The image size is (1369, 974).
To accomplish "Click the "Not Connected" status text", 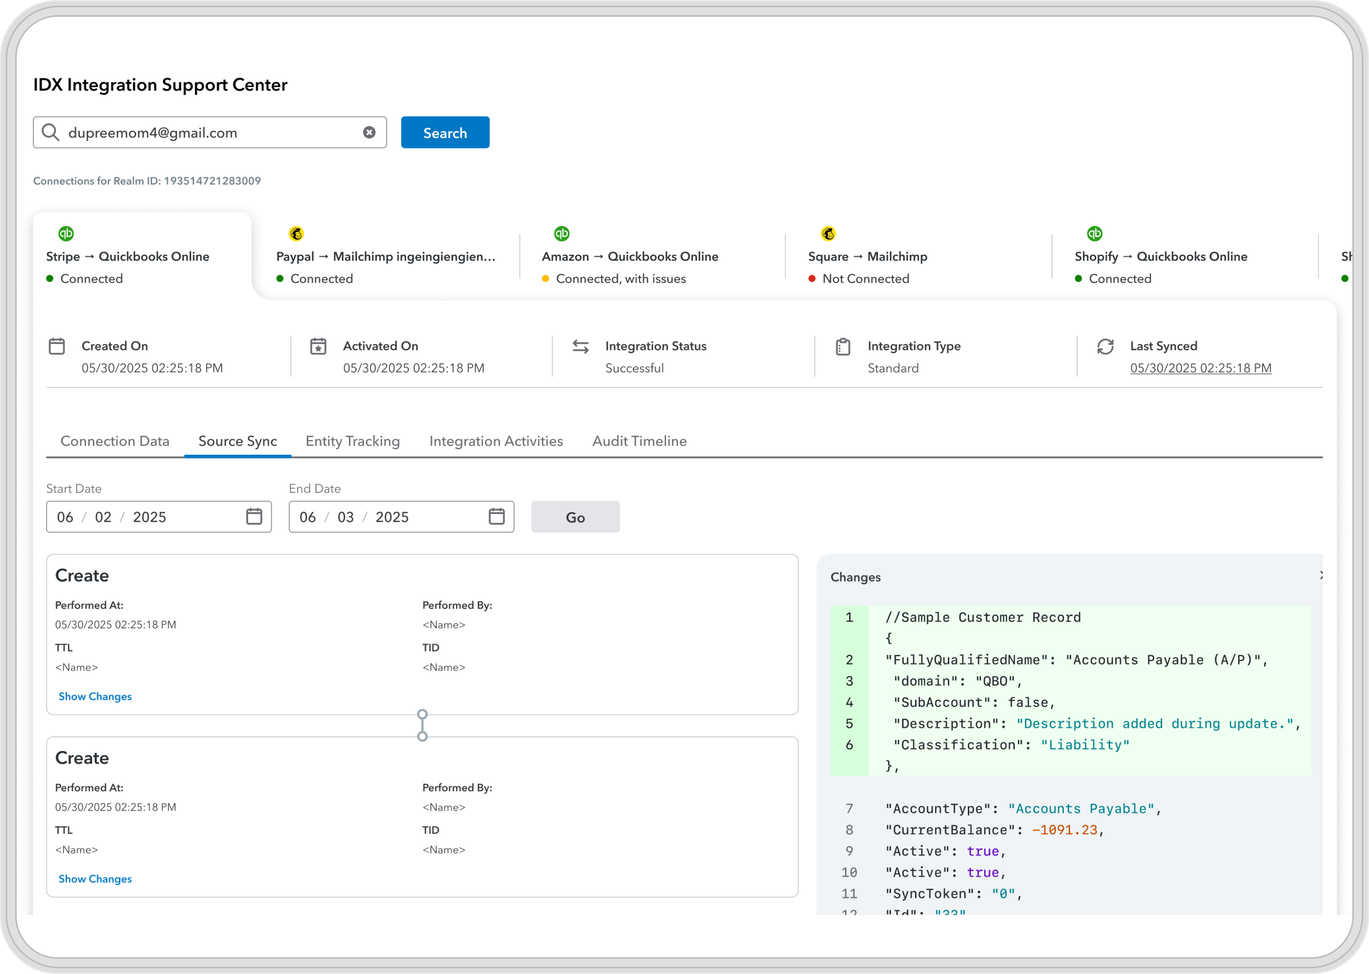I will pos(866,279).
